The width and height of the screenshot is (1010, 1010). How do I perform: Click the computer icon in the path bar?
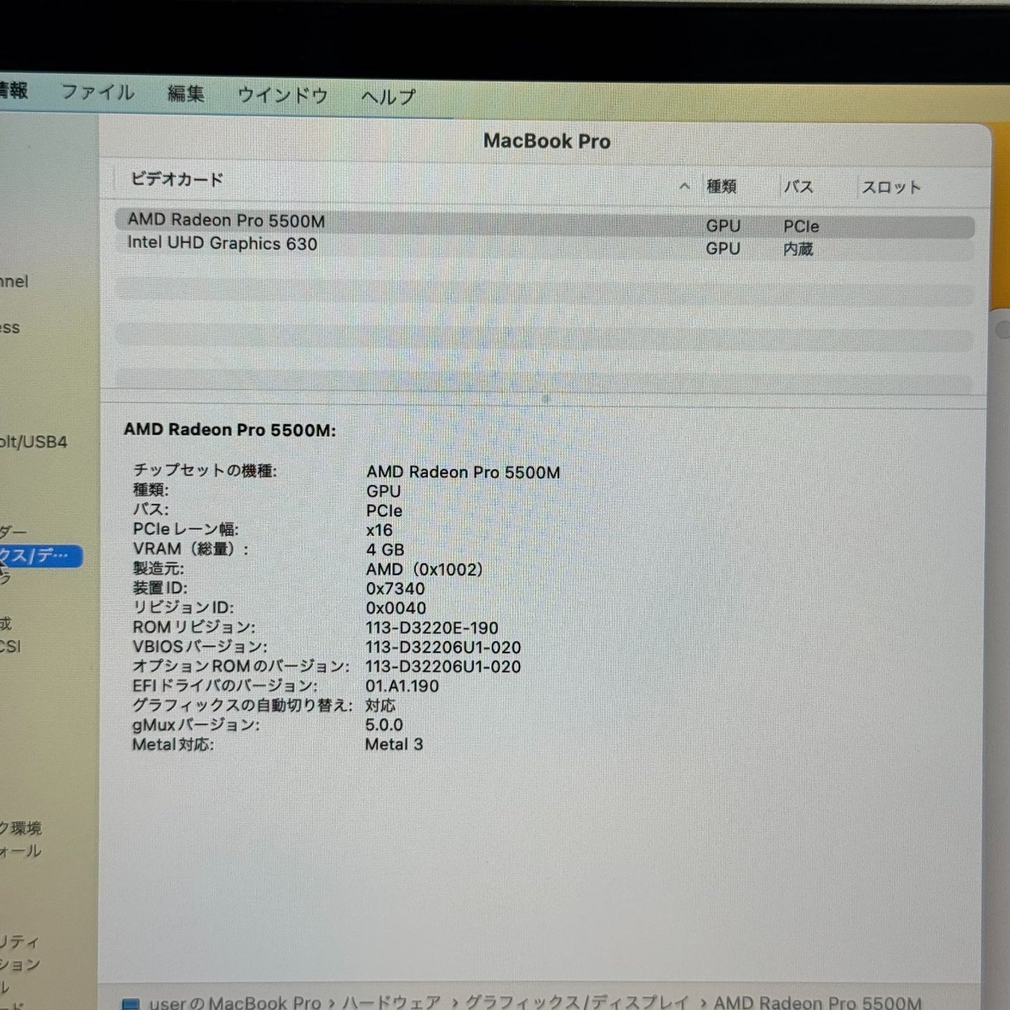click(x=131, y=1004)
